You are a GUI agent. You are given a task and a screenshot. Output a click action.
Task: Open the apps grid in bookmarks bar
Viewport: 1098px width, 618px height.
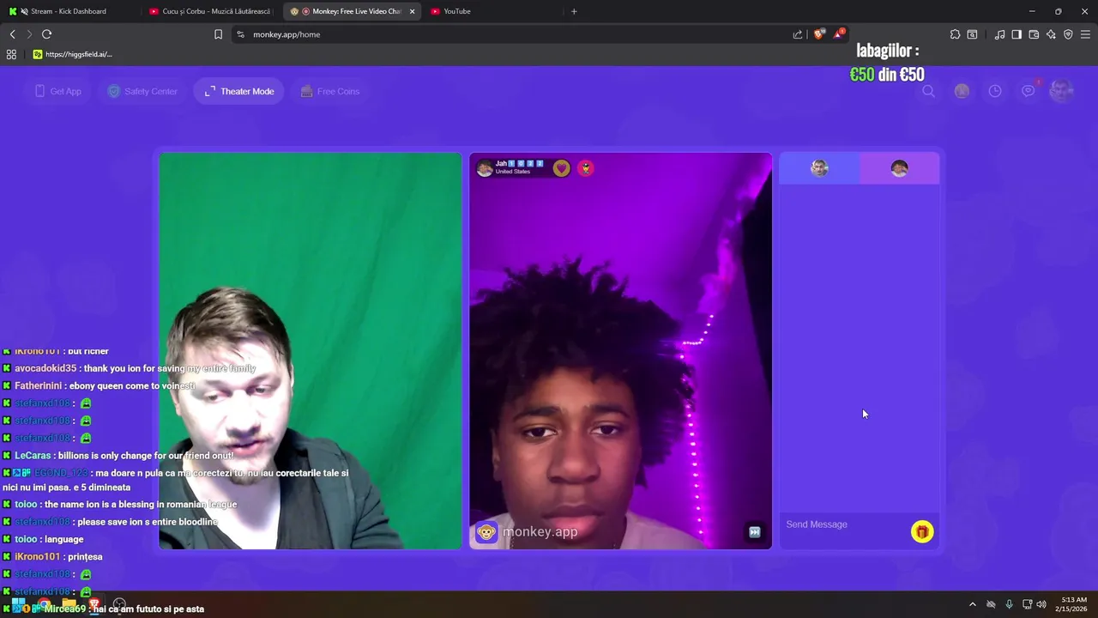pyautogui.click(x=11, y=54)
